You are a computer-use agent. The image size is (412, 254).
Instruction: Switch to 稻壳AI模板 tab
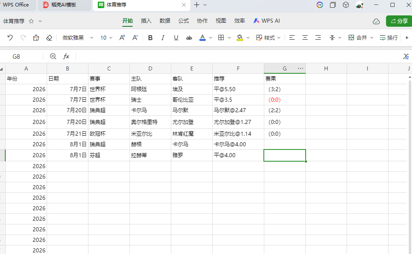pos(64,5)
